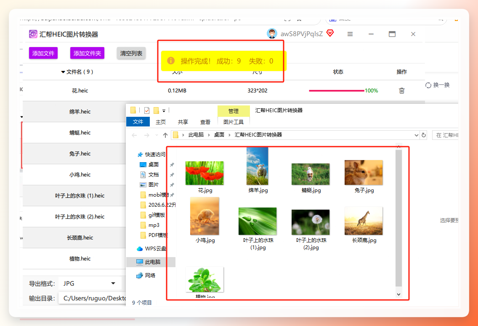Select the 绵羊.heic row
This screenshot has height=326, width=478.
(74, 112)
